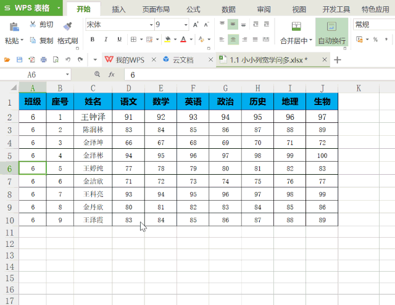Click the Copy (复制) button
The height and width of the screenshot is (305, 395).
[41, 40]
